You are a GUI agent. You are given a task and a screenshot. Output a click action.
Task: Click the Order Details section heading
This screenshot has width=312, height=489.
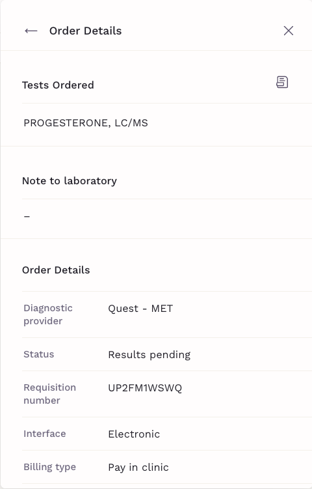pyautogui.click(x=56, y=270)
